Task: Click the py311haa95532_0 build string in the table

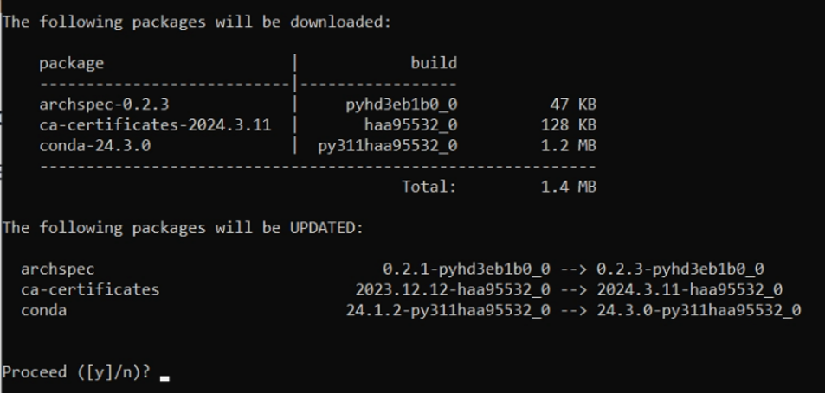Action: tap(388, 146)
